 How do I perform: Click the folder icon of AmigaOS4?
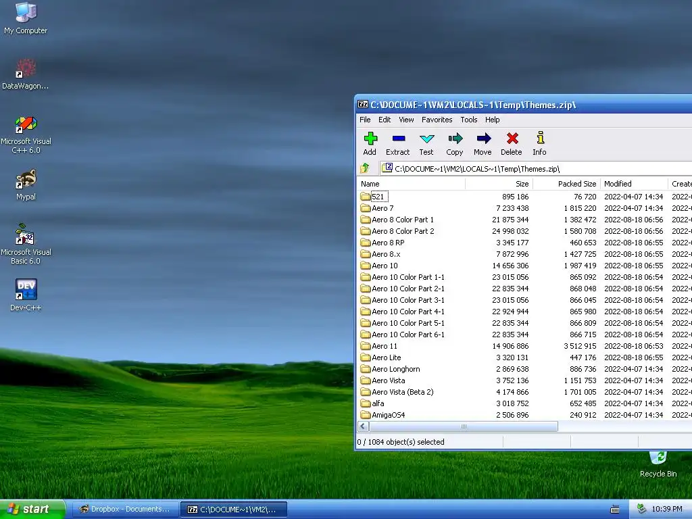[x=365, y=415]
